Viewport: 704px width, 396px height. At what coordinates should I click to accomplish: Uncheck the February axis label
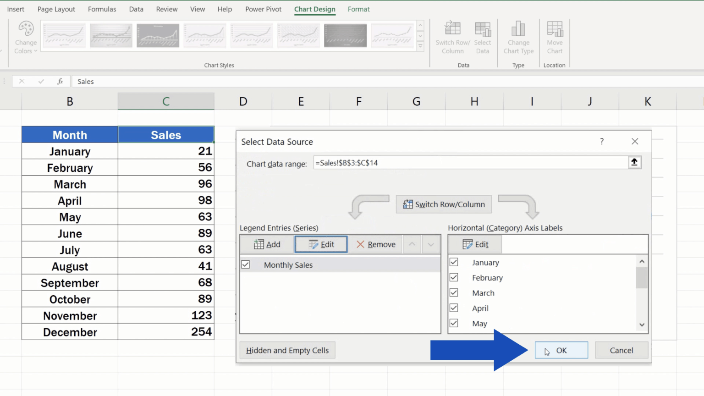click(454, 277)
